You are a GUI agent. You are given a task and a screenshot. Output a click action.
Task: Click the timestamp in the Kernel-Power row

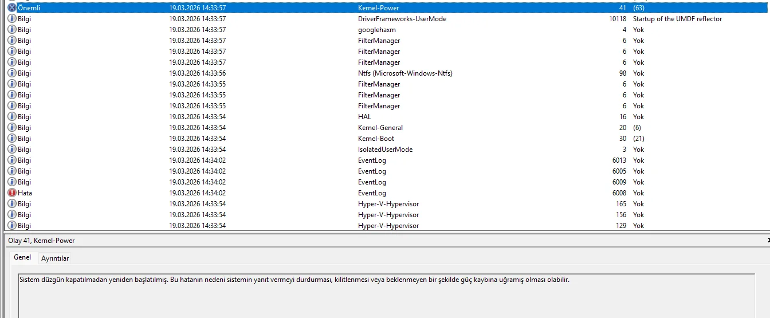point(198,8)
